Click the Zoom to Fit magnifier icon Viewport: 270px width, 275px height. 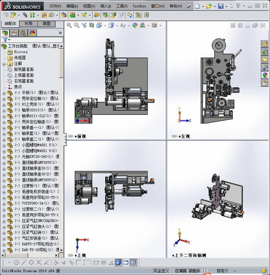coord(69,25)
